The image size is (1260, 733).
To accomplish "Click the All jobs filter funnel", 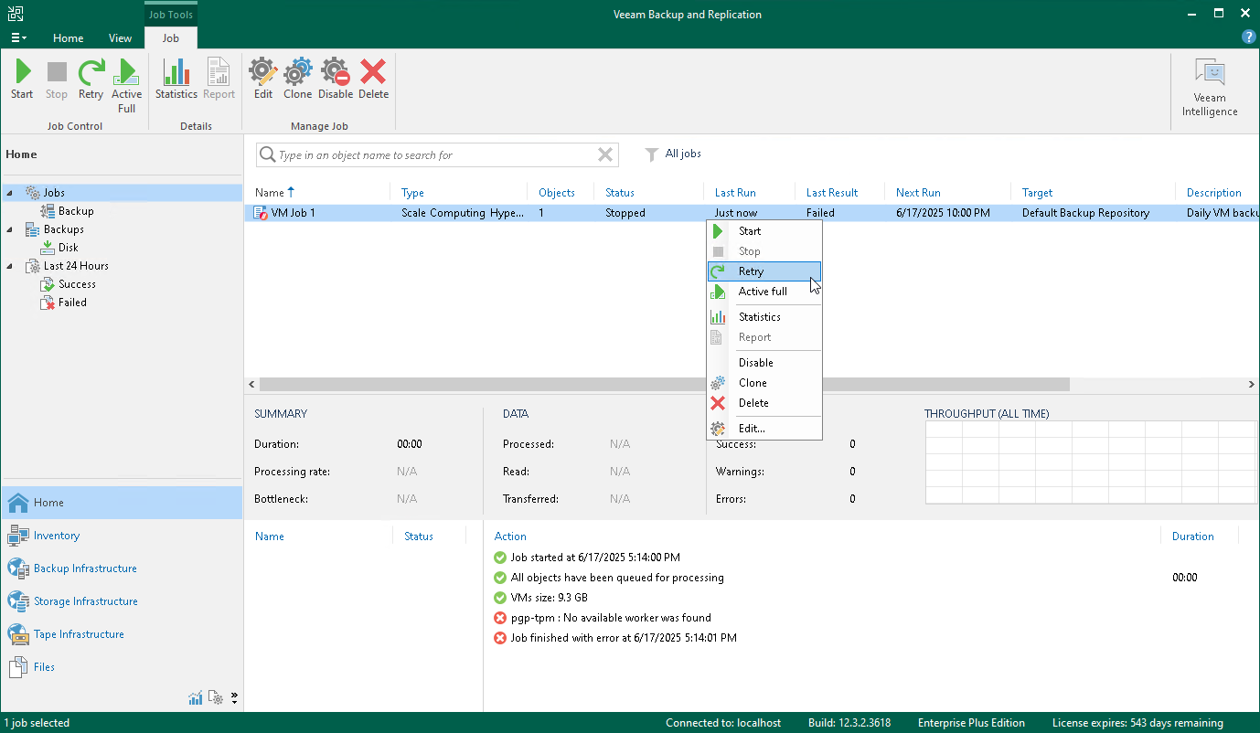I will pos(652,154).
